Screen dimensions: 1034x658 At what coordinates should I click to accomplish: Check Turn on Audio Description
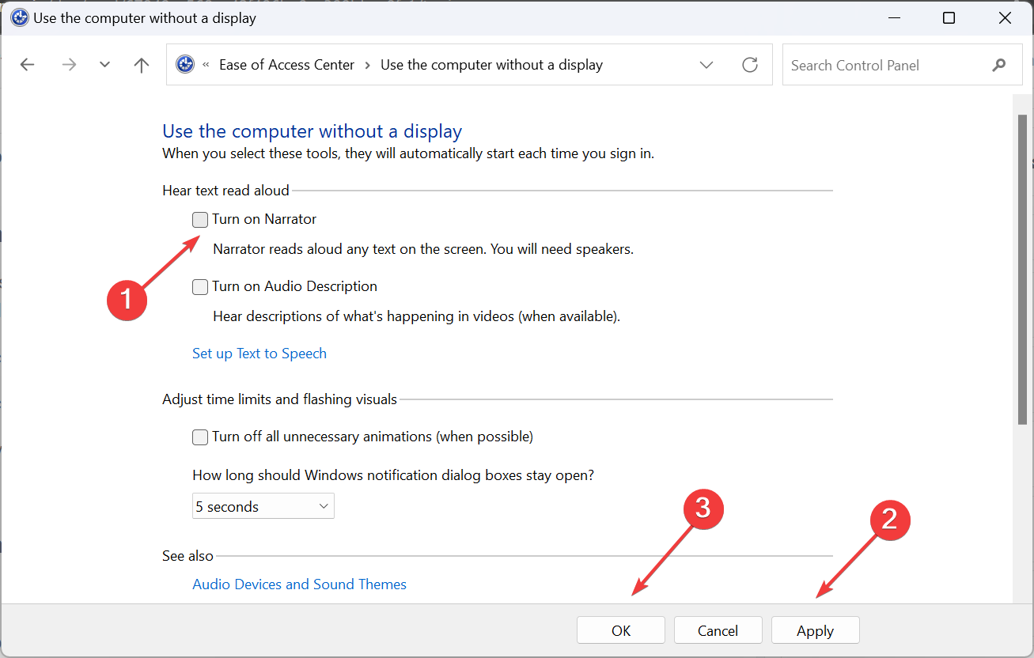(x=199, y=286)
